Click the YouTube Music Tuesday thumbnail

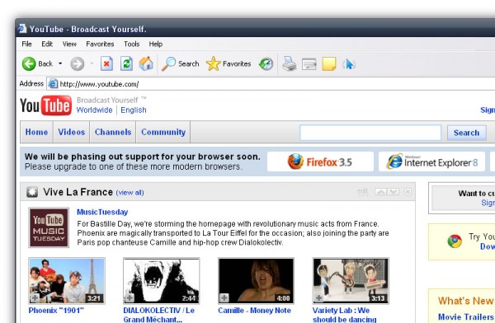coord(49,227)
